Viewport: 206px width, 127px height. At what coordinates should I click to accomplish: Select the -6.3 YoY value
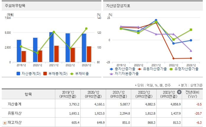pos(199,123)
